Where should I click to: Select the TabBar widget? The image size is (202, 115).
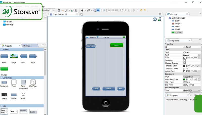click(4, 95)
